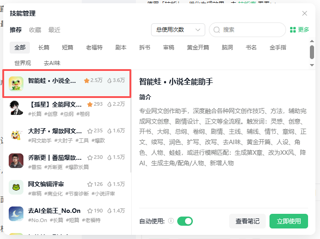The image size is (320, 239).
Task: Click the #节奏诊断 tag
Action: (77, 194)
